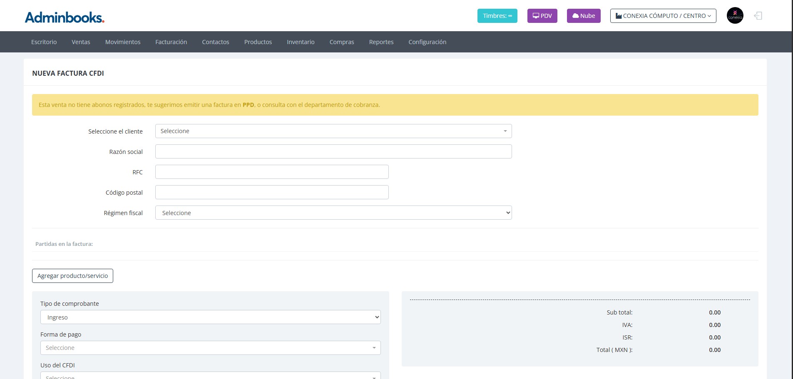This screenshot has width=793, height=379.
Task: Focus the Razón social text field
Action: [333, 151]
